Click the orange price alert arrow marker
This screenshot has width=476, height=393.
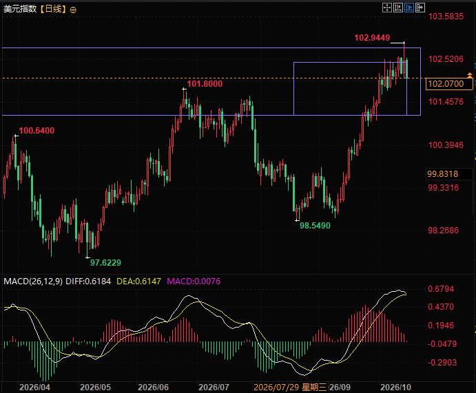[x=470, y=75]
